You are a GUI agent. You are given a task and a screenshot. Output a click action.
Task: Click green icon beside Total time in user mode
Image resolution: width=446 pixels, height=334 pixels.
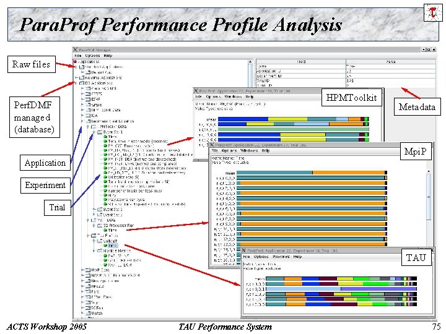tap(105, 141)
